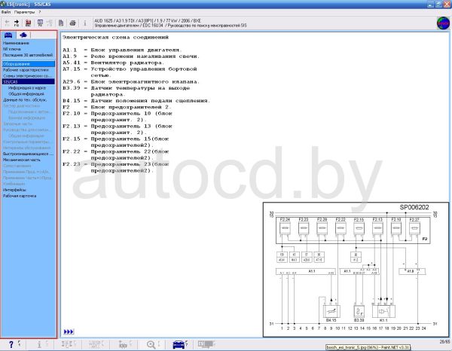The image size is (452, 351).
Task: Click the 'A1.9 = Реле времени накаливания свечи' line
Action: [x=131, y=56]
